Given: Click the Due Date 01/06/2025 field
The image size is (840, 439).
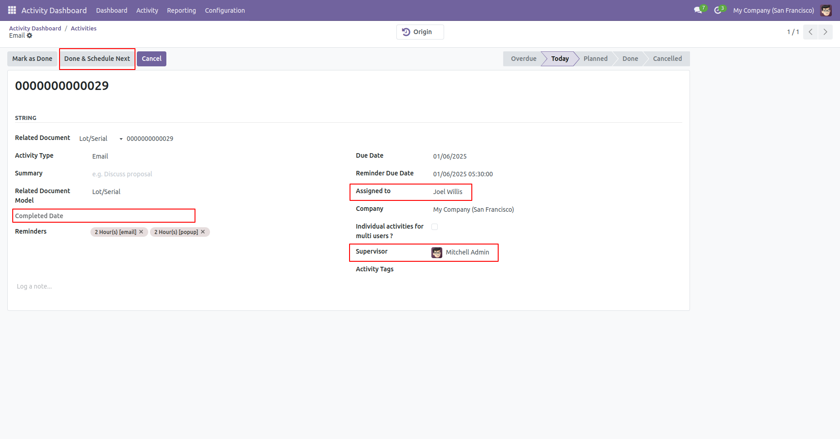Looking at the screenshot, I should click(x=558, y=156).
